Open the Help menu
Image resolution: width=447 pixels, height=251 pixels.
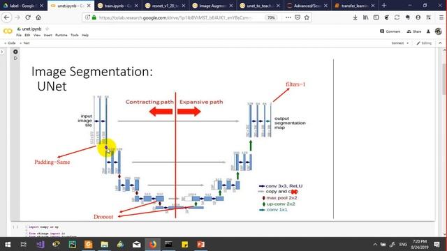coord(85,35)
